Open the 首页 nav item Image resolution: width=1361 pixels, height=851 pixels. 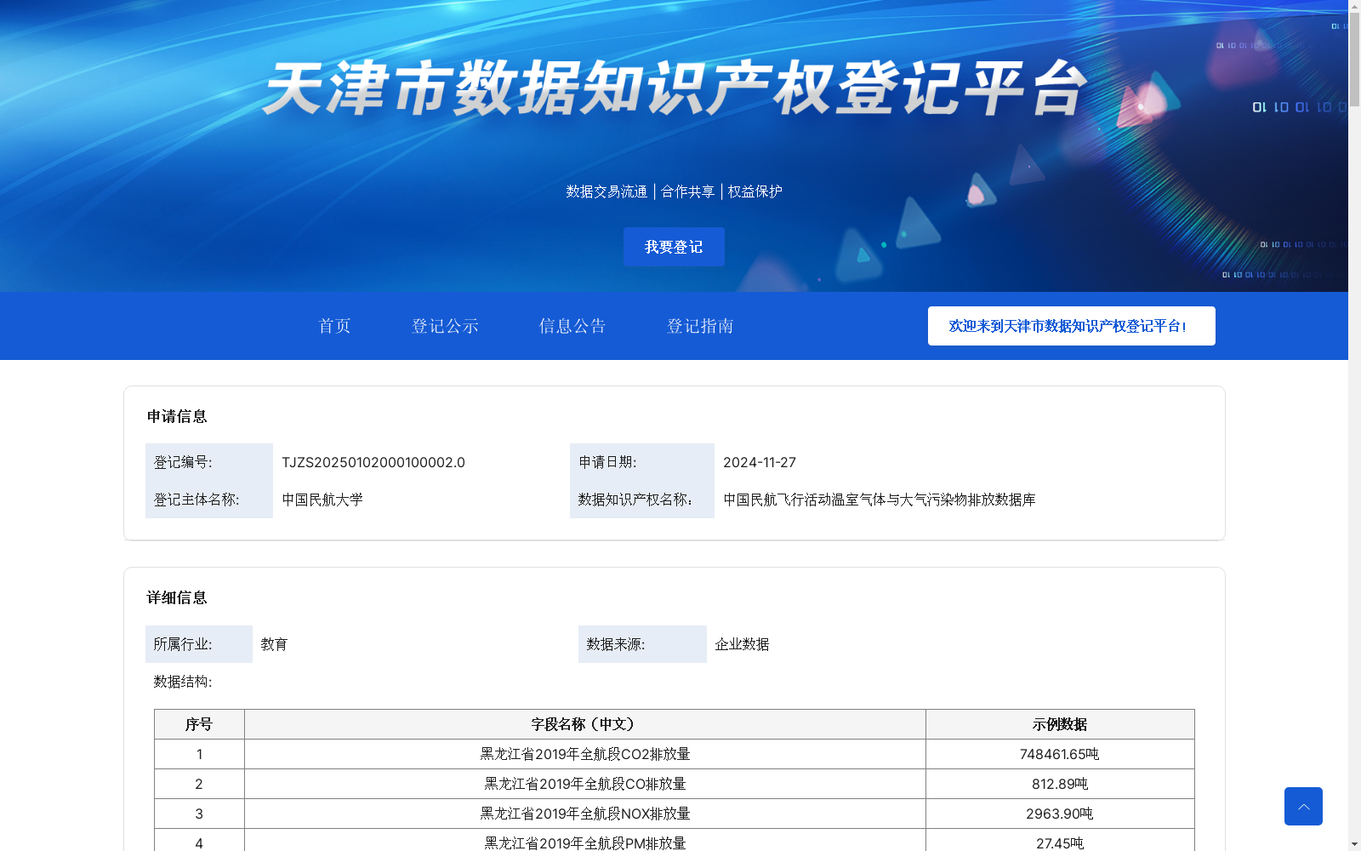point(334,326)
